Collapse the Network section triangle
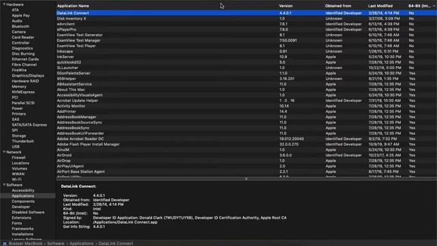 (x=4, y=152)
